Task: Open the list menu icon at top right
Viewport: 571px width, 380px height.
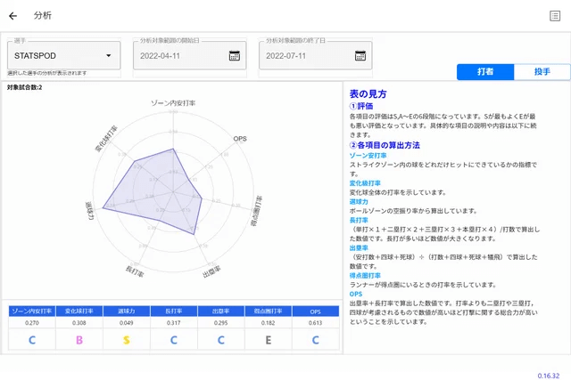Action: coord(555,15)
